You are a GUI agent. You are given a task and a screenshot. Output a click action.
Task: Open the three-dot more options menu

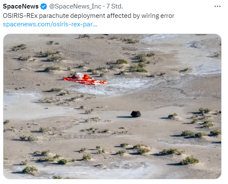[217, 6]
